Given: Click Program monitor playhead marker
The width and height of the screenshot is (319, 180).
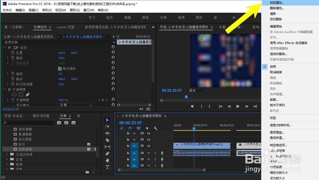Looking at the screenshot, I should click(186, 97).
